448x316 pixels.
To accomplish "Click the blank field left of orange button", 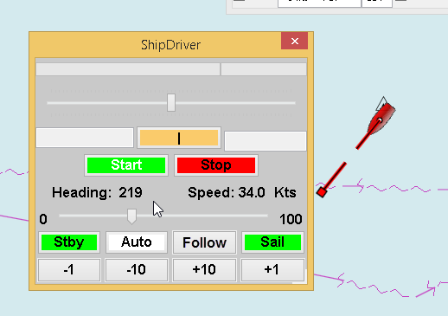I will [x=85, y=138].
